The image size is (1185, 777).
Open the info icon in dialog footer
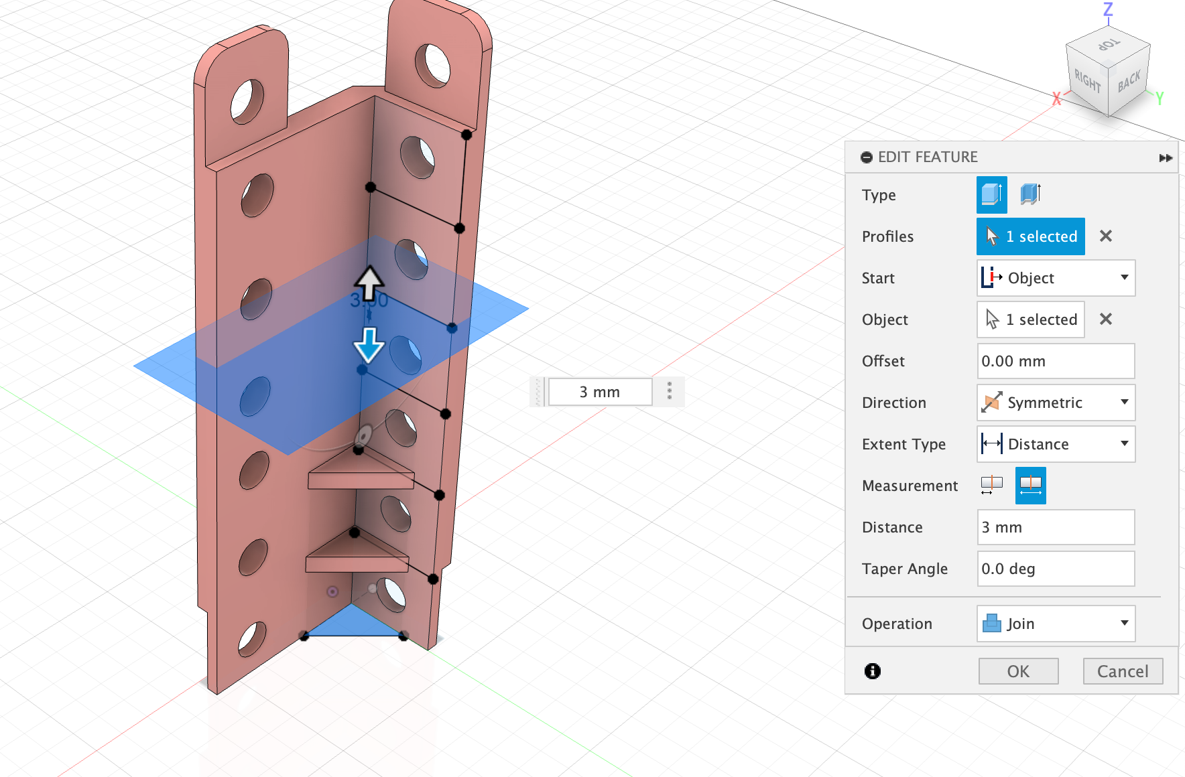click(872, 670)
